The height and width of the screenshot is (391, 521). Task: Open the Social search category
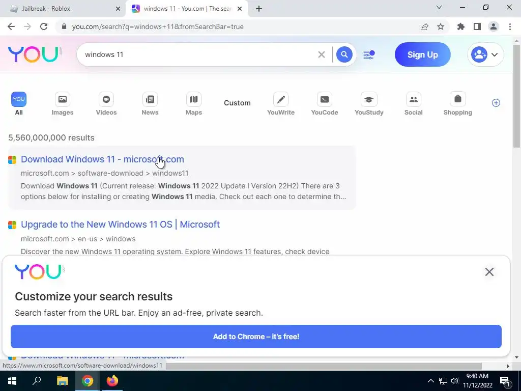coord(413,104)
